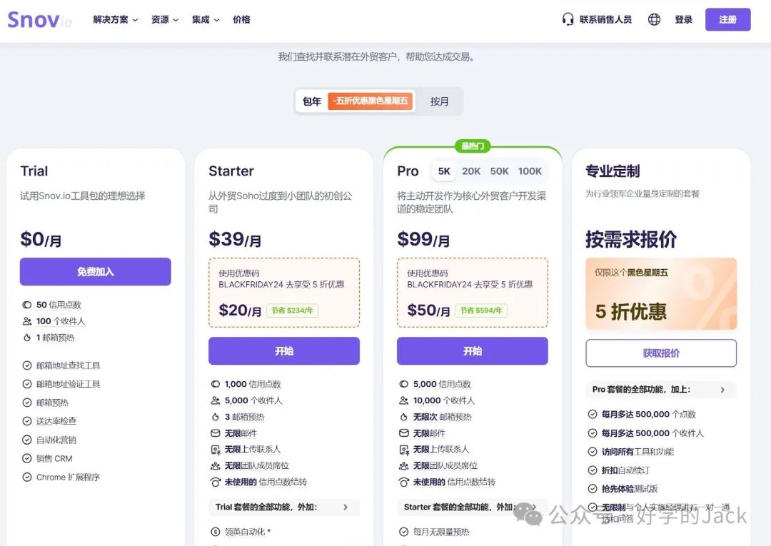Switch billing to 包年

click(x=312, y=101)
